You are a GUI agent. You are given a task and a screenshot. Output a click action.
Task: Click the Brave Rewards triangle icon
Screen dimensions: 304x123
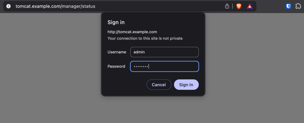click(x=250, y=6)
